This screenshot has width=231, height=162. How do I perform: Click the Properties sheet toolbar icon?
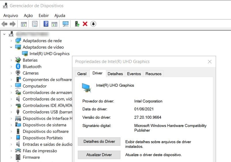tap(35, 24)
